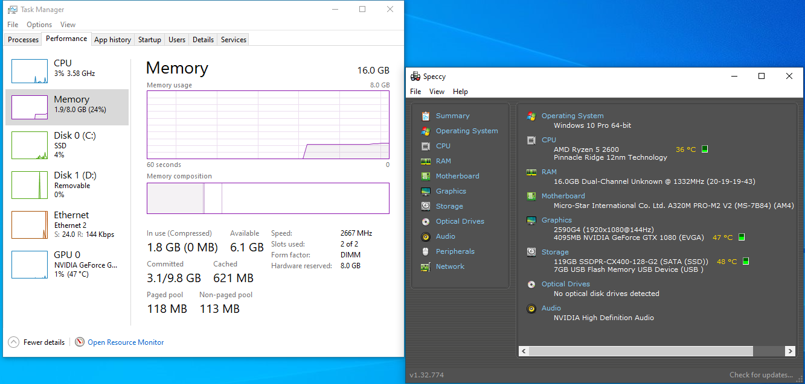Select the Memory item in performance list

[x=67, y=107]
